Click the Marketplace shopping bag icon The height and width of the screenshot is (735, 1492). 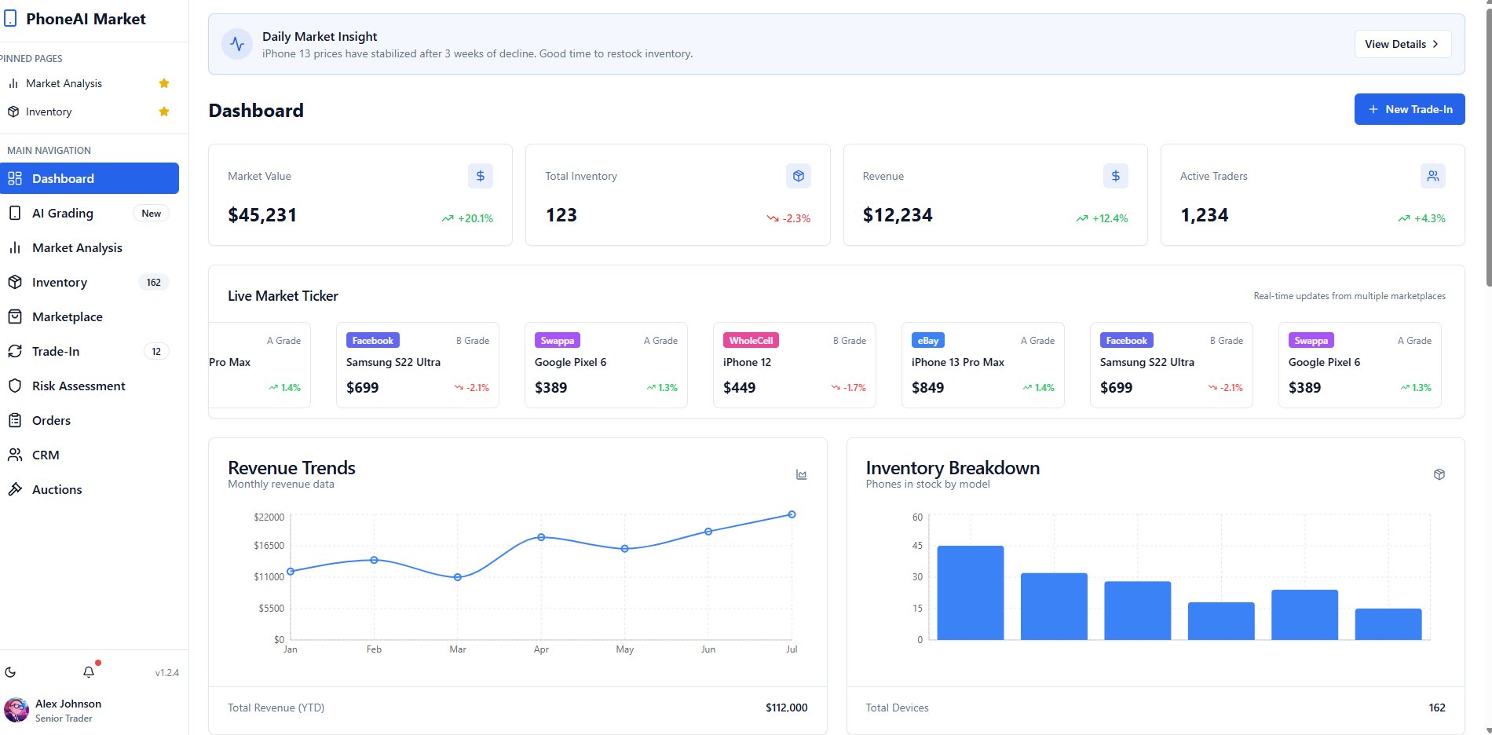[14, 316]
